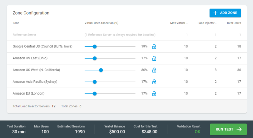Start the test with RUN TEST
Image resolution: width=253 pixels, height=138 pixels.
point(228,129)
